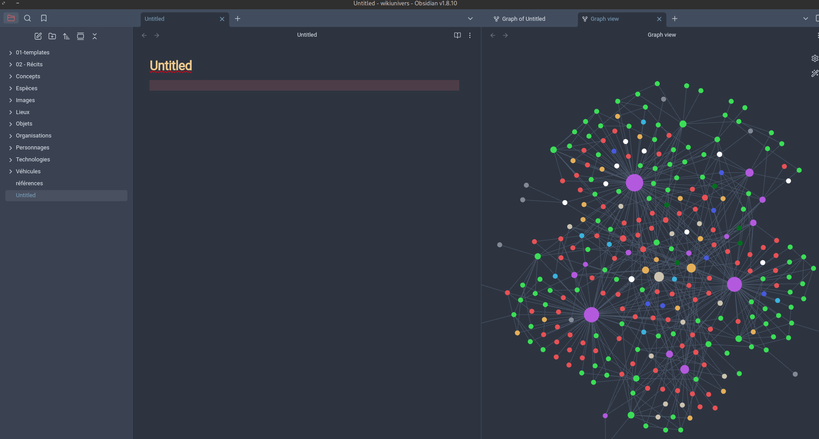Open the search panel icon
Image resolution: width=819 pixels, height=439 pixels.
[x=27, y=18]
